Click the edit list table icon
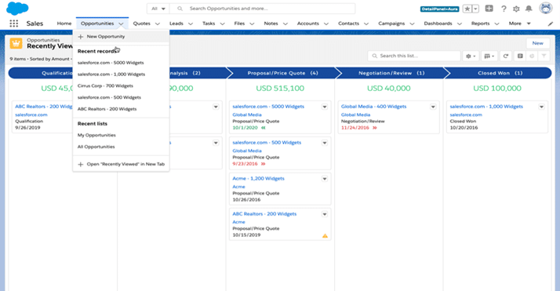The image size is (560, 291). coord(520,56)
